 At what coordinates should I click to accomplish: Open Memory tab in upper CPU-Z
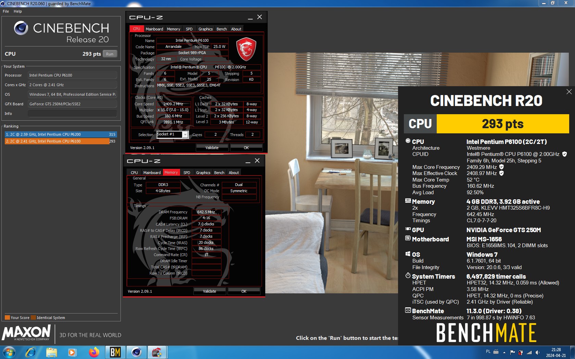174,29
